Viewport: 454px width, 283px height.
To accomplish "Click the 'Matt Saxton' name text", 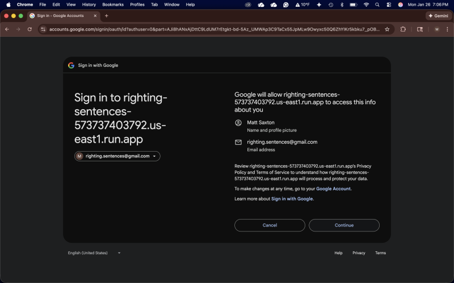I will (260, 122).
